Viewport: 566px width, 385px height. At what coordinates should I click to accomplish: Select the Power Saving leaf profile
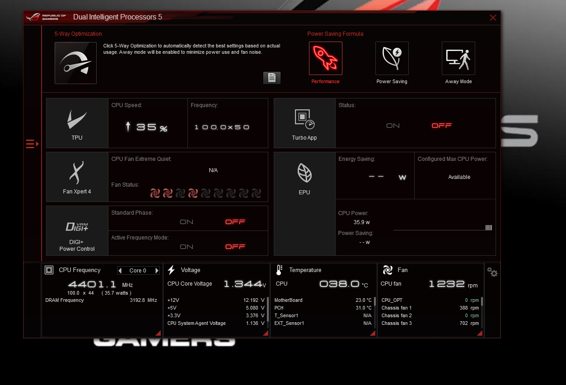(392, 58)
